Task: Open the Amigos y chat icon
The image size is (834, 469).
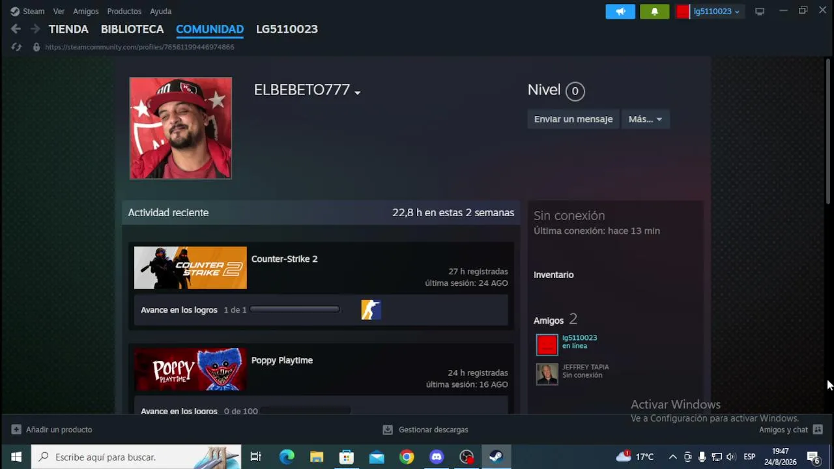Action: coord(818,430)
